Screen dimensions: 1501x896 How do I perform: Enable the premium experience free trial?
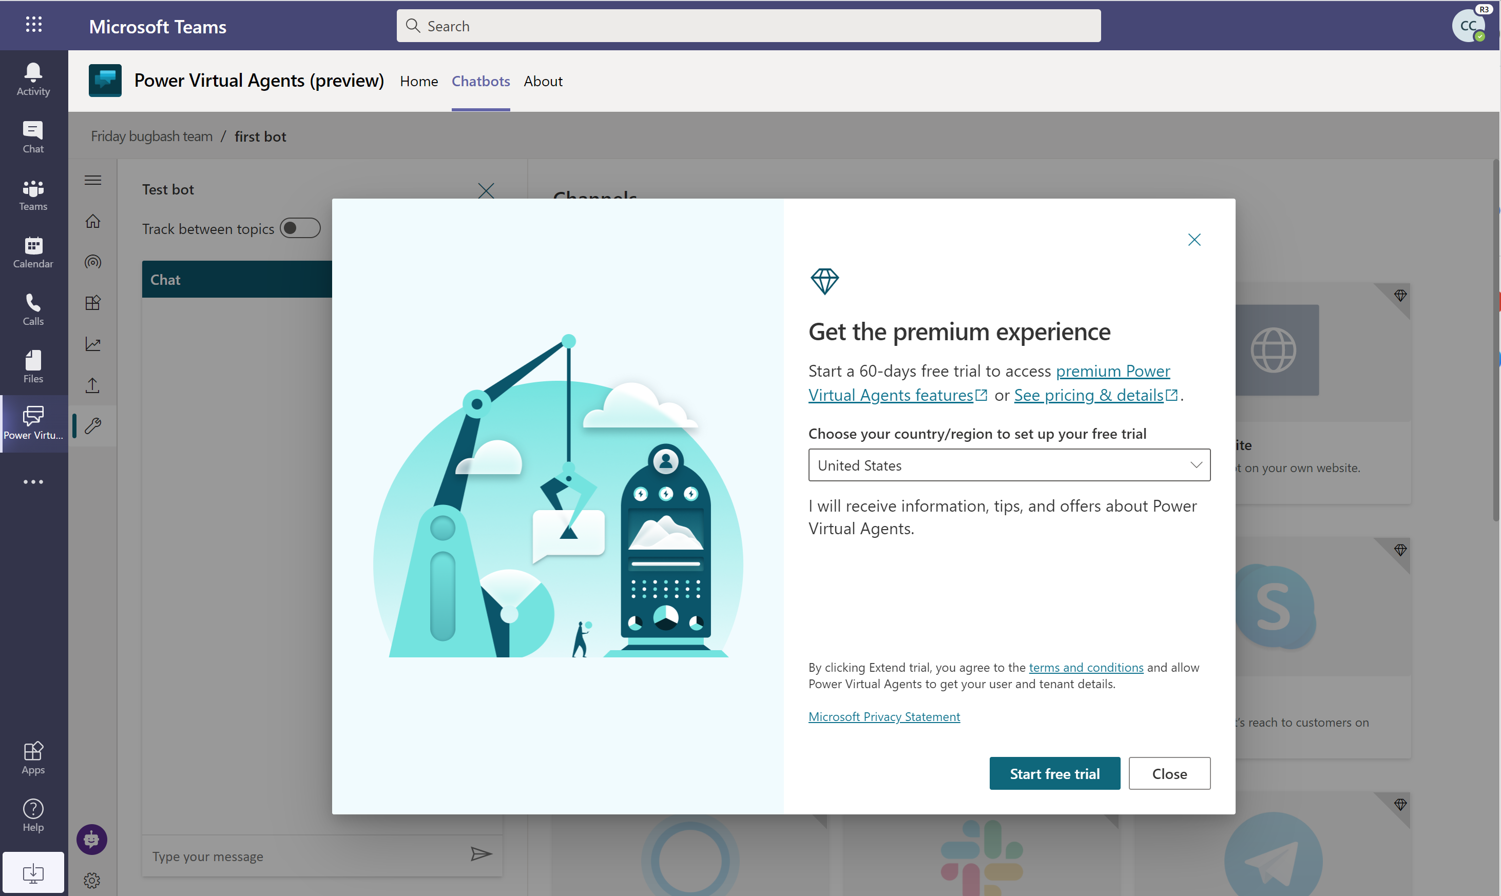(x=1054, y=772)
